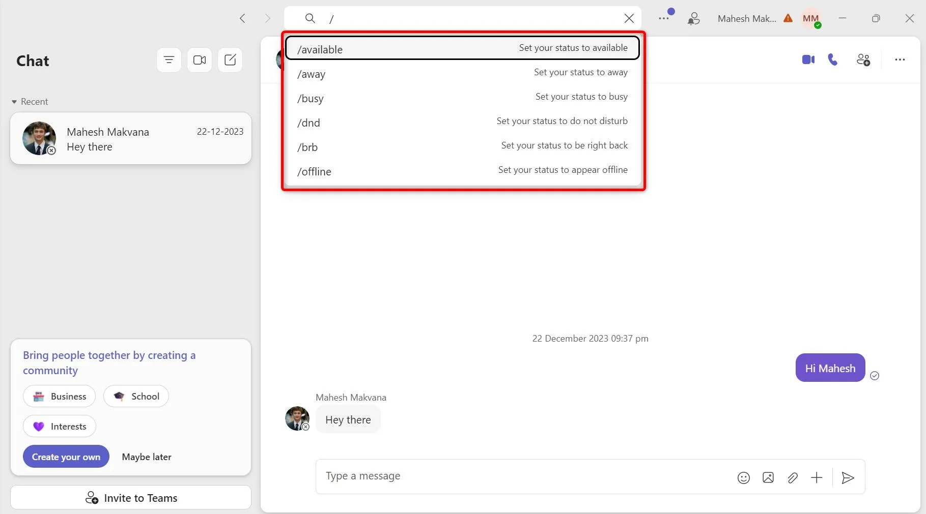Click Invite to Teams

click(x=131, y=497)
